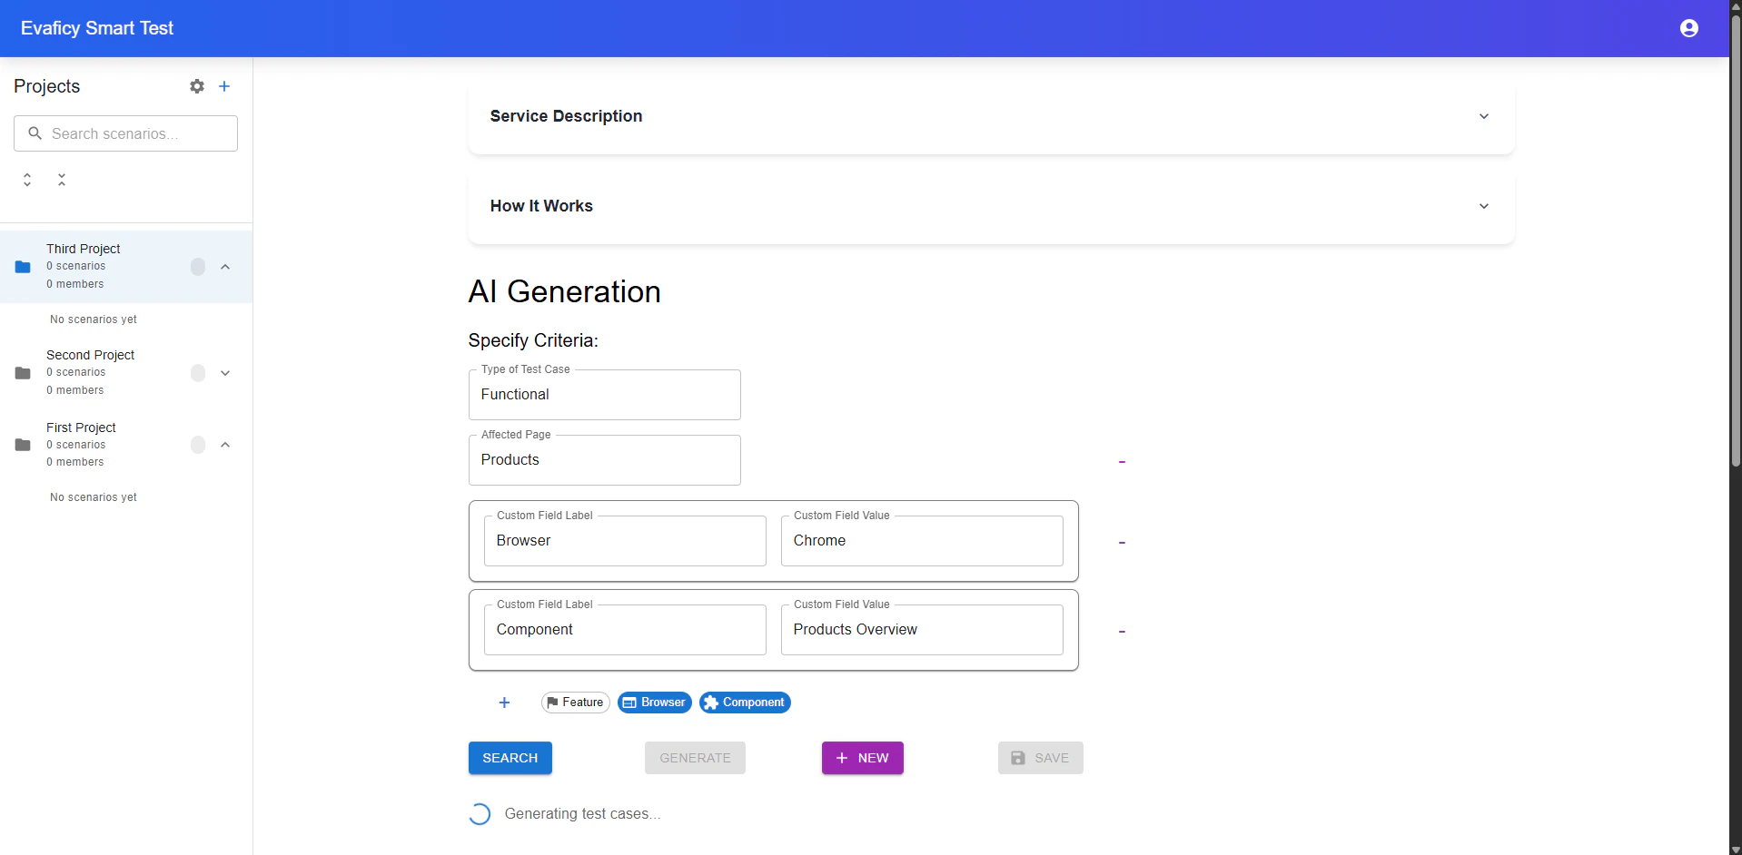Expand the How It Works section

(991, 206)
